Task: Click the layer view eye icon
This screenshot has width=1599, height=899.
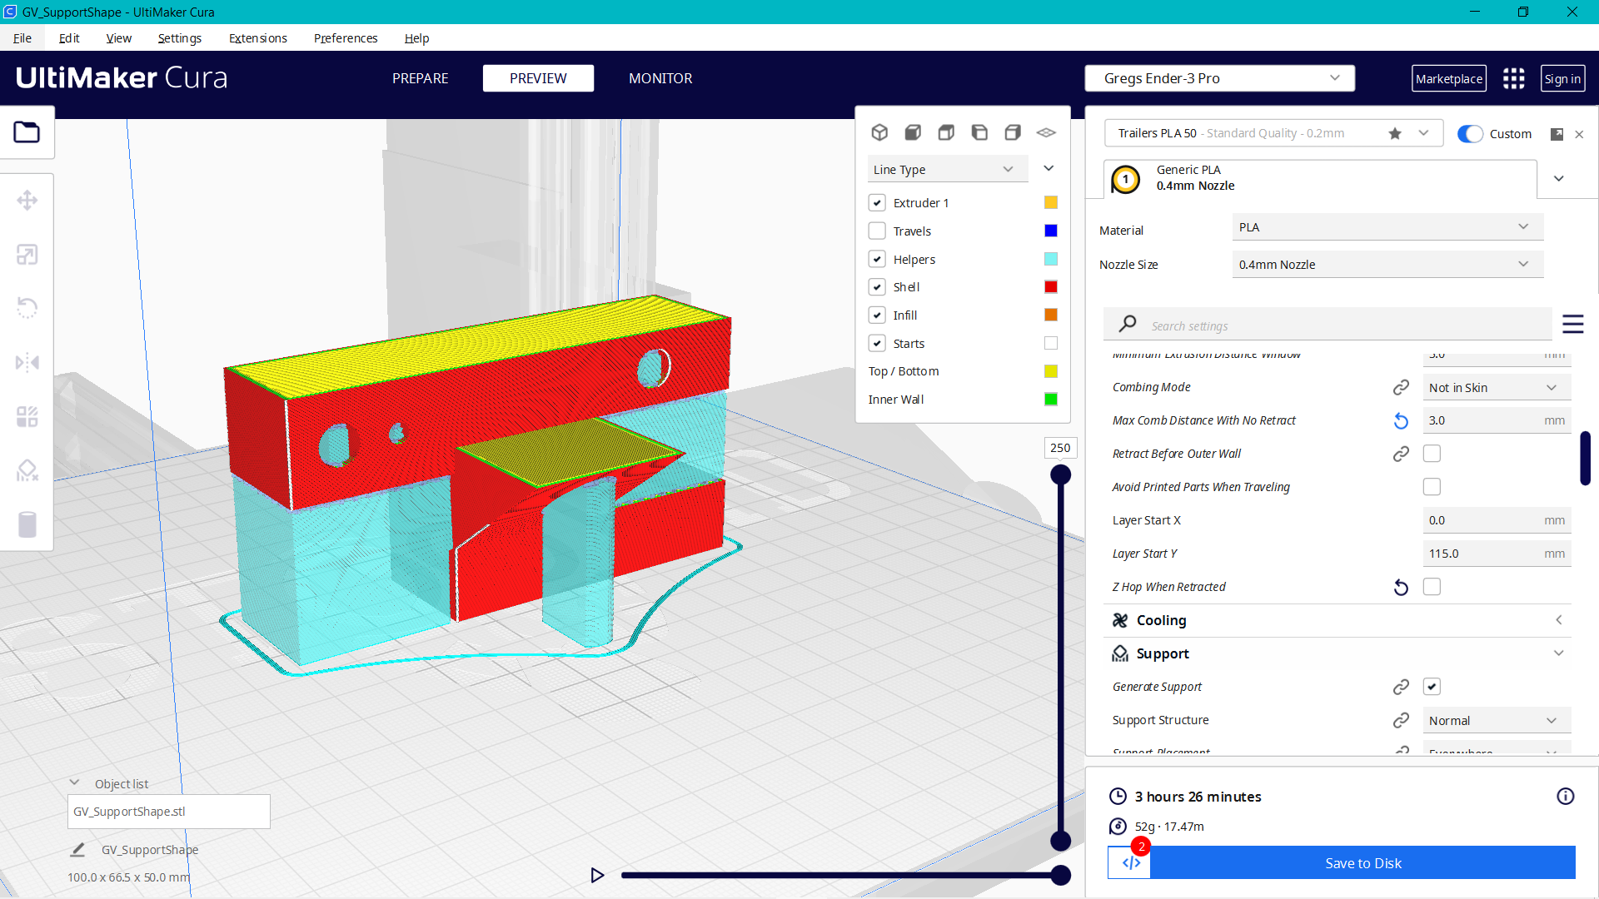Action: pos(1046,132)
